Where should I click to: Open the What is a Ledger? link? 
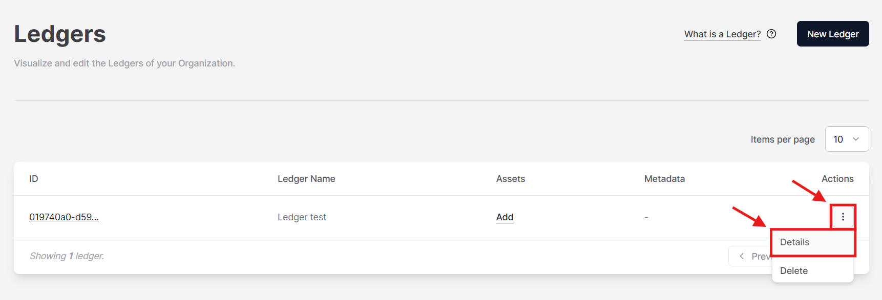722,34
